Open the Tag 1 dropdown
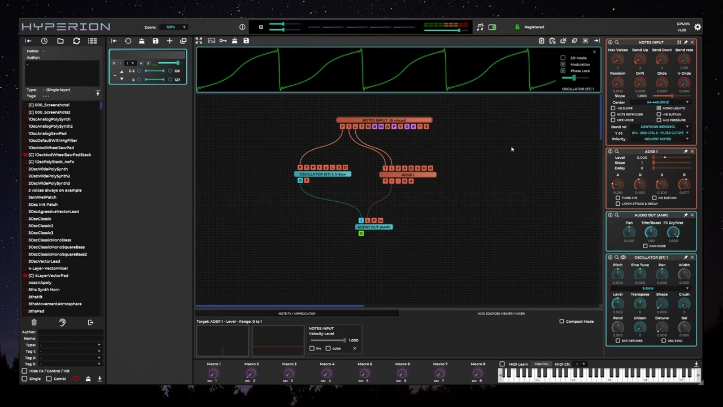723x407 pixels. [x=70, y=352]
